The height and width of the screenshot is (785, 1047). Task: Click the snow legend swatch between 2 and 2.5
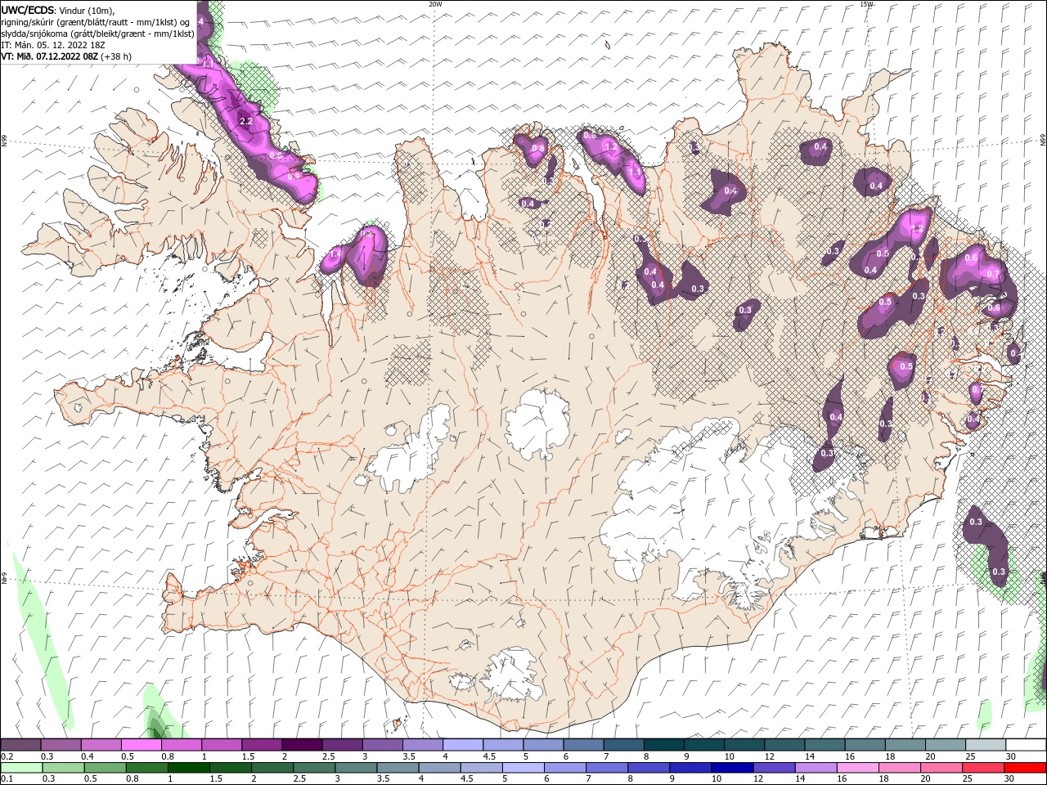pos(302,745)
